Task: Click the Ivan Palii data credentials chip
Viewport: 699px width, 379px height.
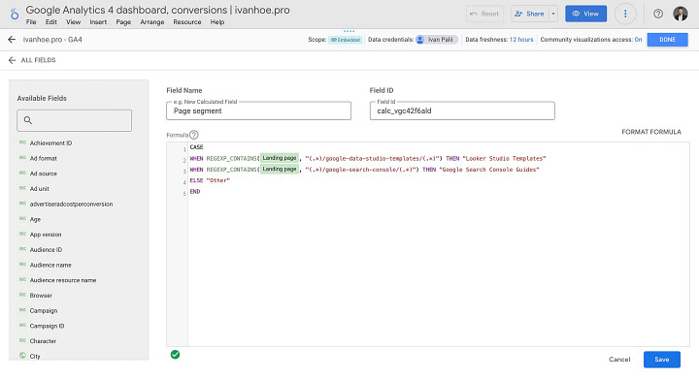Action: (436, 40)
